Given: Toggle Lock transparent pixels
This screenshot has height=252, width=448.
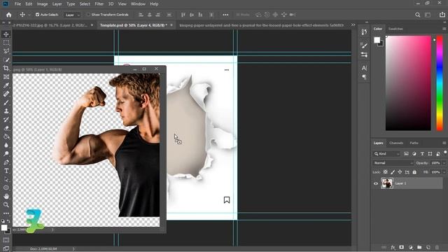Looking at the screenshot, I should coord(386,172).
